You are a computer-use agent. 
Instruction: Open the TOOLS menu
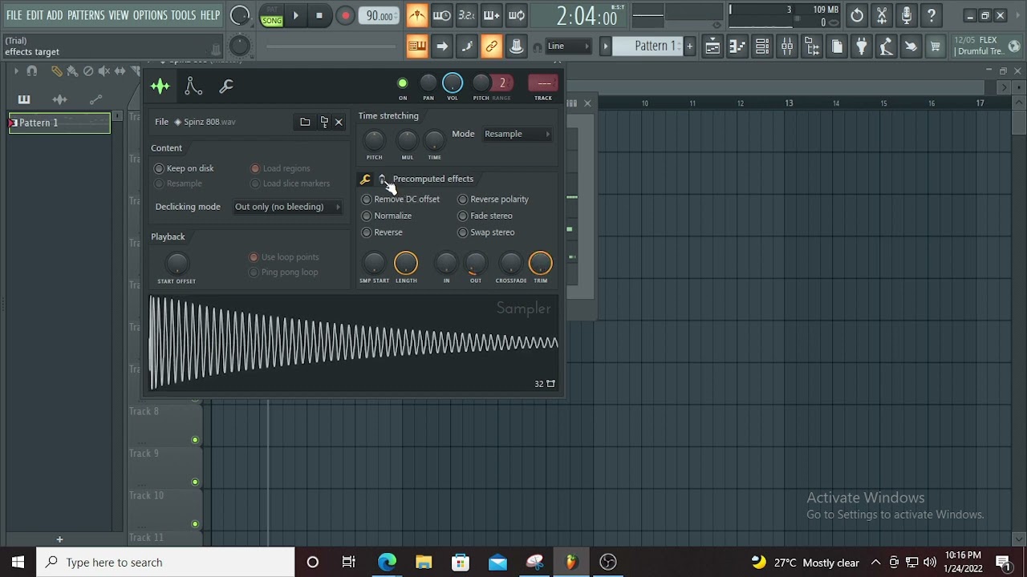click(183, 15)
